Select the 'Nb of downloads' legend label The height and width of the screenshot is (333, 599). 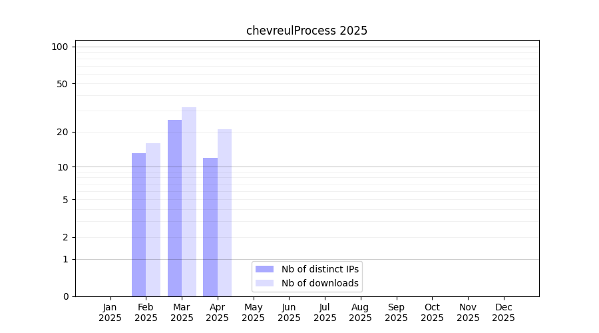point(319,283)
